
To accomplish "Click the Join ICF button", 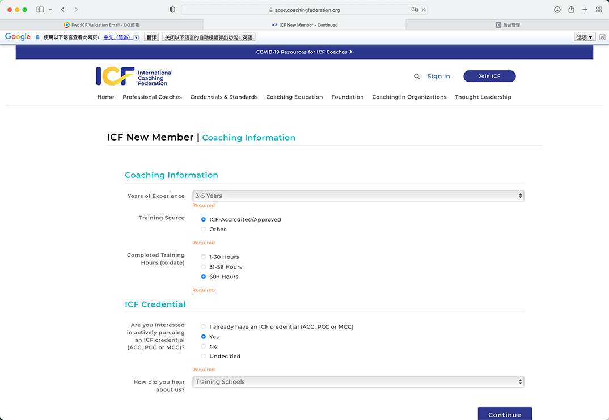I will point(489,77).
